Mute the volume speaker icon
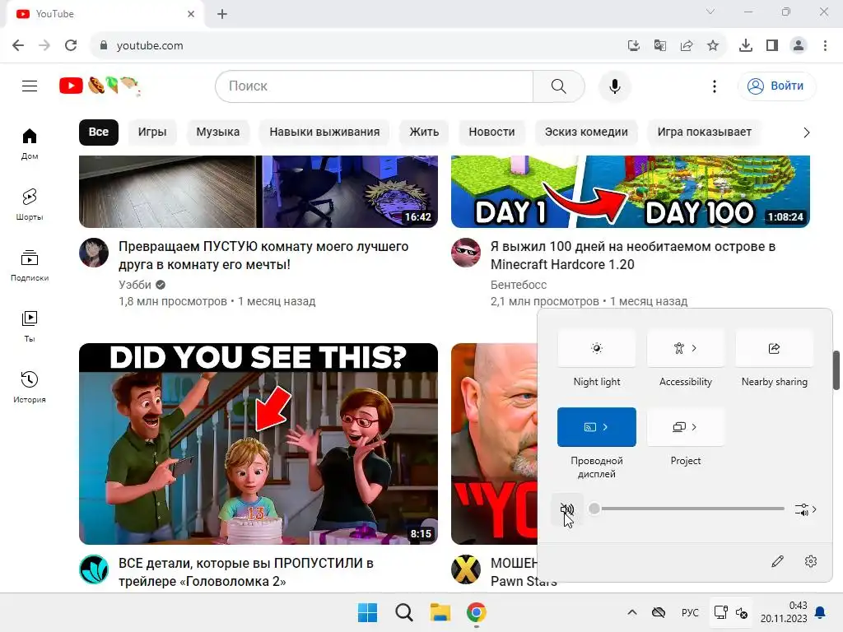Image resolution: width=843 pixels, height=632 pixels. [567, 509]
